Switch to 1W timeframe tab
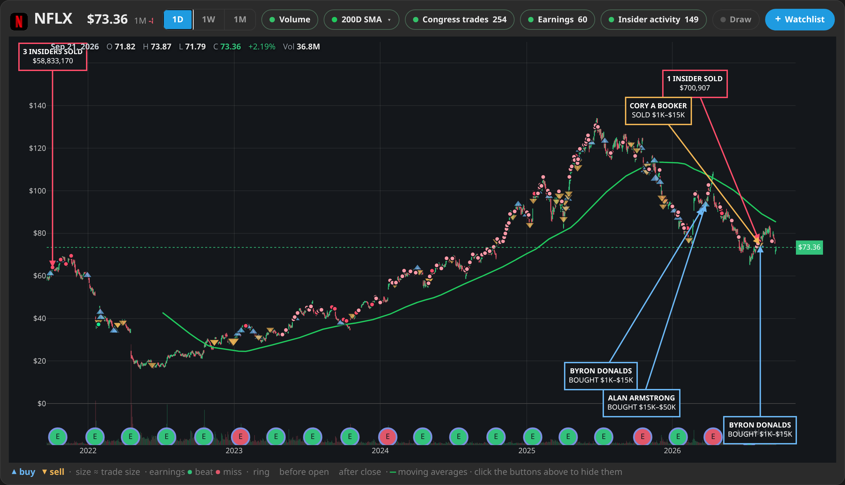 pos(209,20)
